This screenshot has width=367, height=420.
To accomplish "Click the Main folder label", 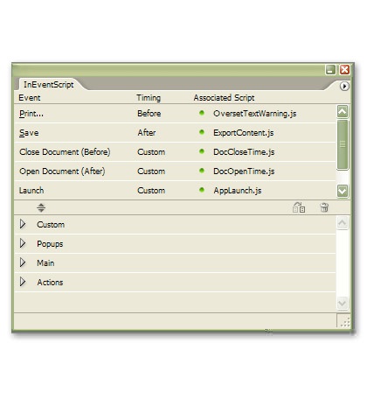I will pyautogui.click(x=45, y=263).
